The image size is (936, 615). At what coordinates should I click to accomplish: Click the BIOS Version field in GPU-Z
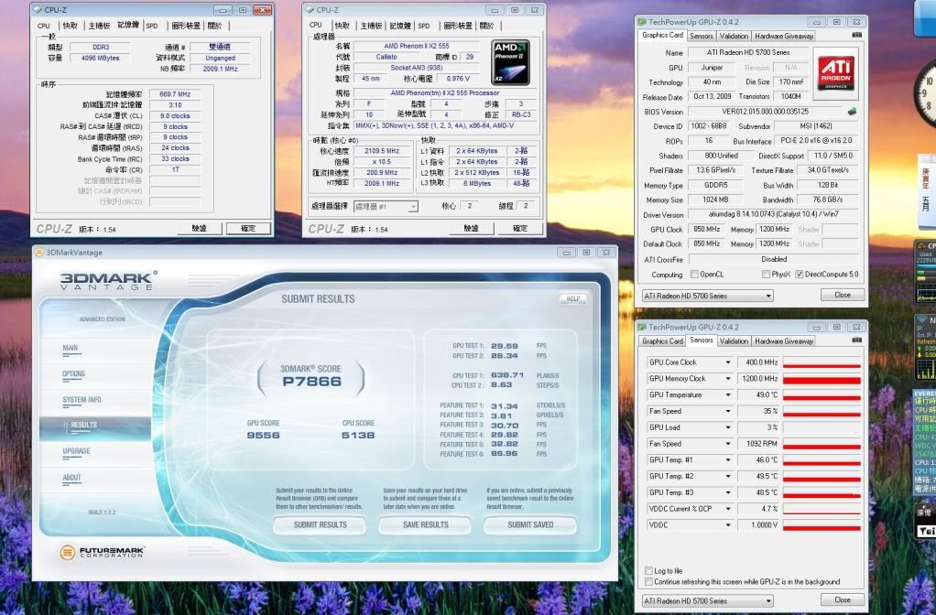[766, 112]
